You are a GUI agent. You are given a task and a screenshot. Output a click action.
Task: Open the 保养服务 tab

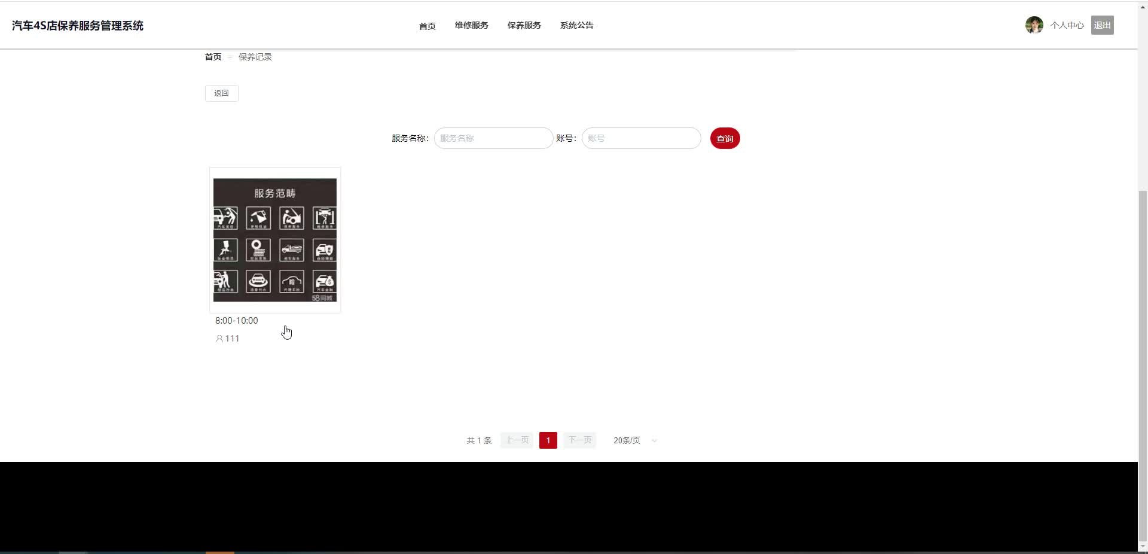[x=524, y=25]
